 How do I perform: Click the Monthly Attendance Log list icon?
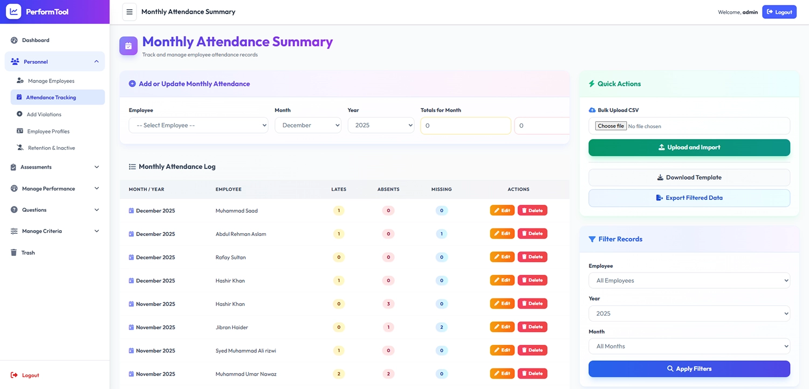(x=132, y=167)
